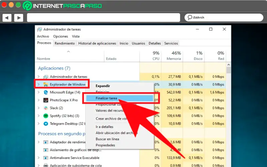Viewport: 267px width, 167px height.
Task: Expand the Spotify (32 bits) group
Action: point(39,116)
